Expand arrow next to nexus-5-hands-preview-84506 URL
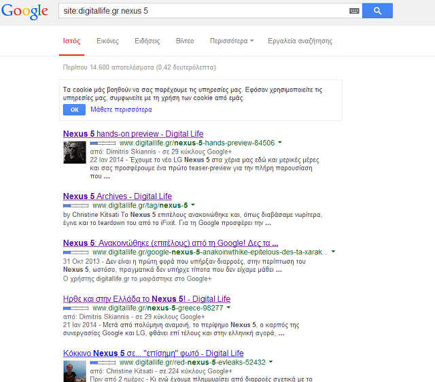 (280, 142)
